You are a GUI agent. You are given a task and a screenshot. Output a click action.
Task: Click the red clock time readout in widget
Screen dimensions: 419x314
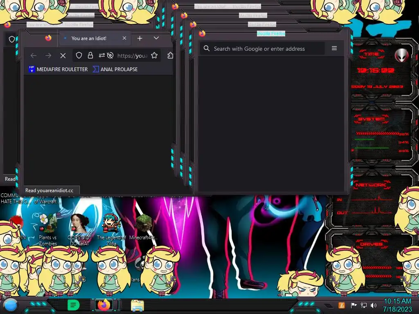point(376,70)
